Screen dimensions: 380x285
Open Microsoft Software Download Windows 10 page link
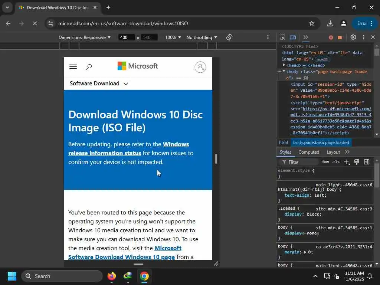point(125,252)
